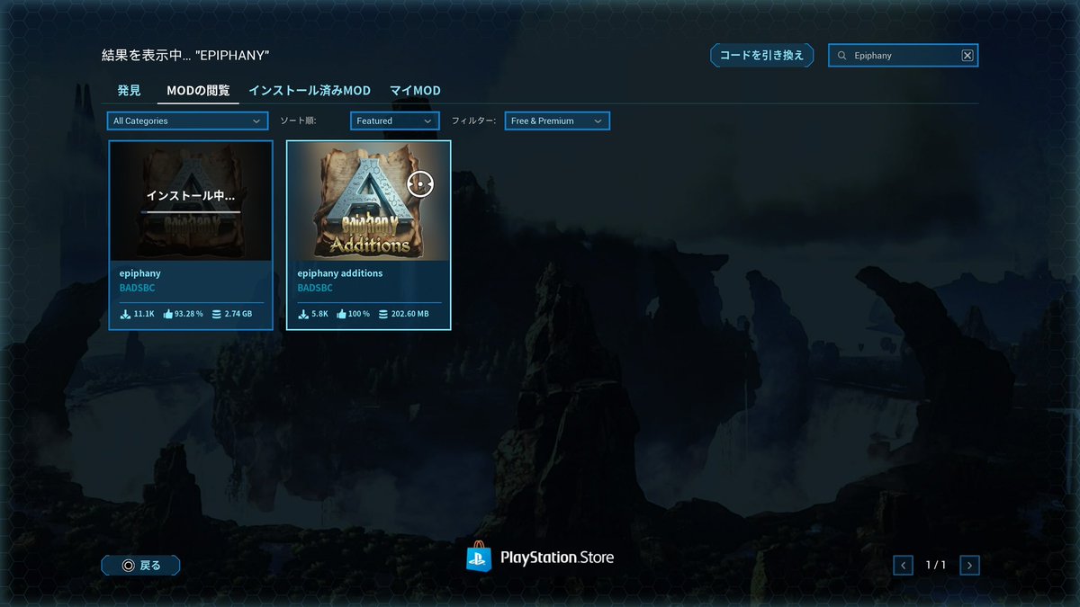
Task: Click the 202.60 MB size value
Action: (410, 315)
